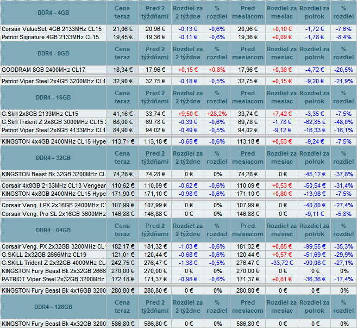This screenshot has height=328, width=357.
Task: Click the 68,00 € current price cell
Action: (x=122, y=122)
